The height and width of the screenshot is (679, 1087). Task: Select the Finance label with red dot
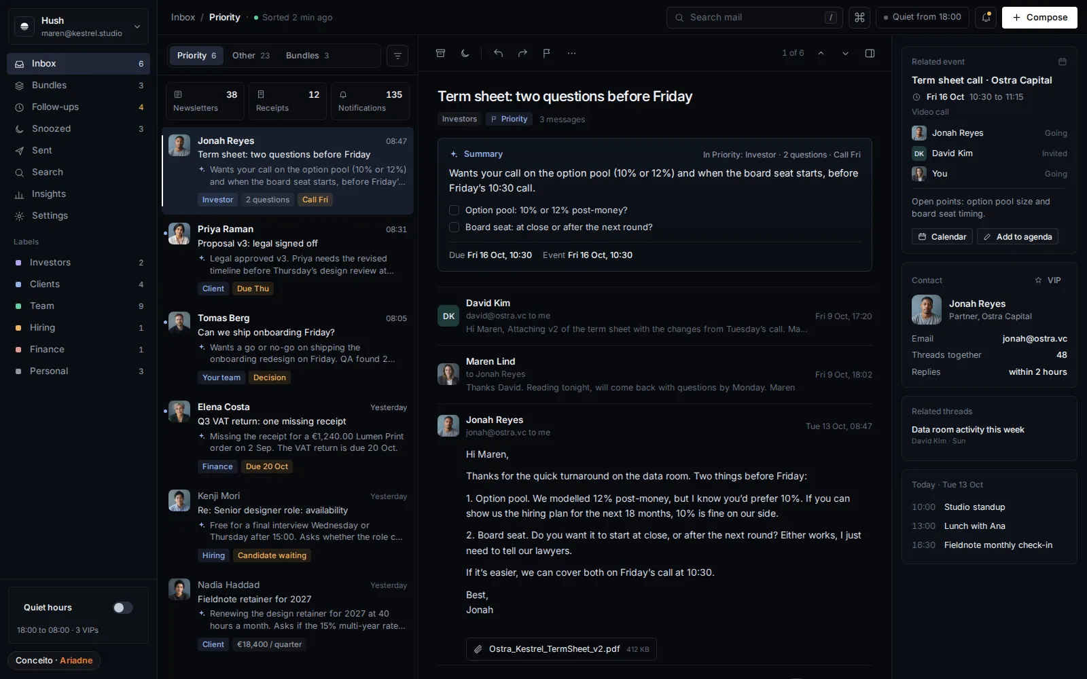pyautogui.click(x=78, y=350)
